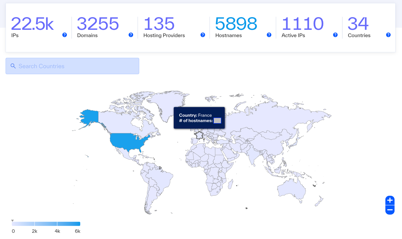Open the Countries help icon
Screen dimensions: 402x239
click(x=388, y=35)
